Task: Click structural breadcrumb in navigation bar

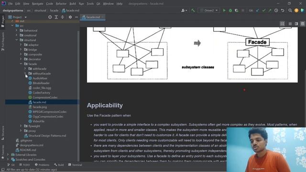Action: coord(40,11)
